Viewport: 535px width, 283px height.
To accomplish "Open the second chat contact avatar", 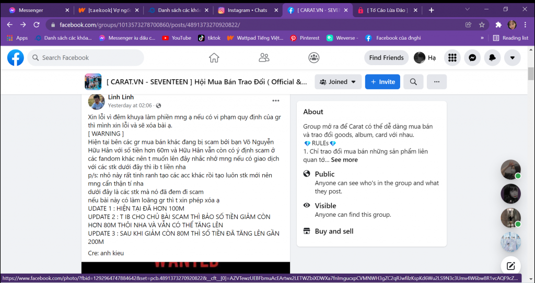I will tap(511, 194).
